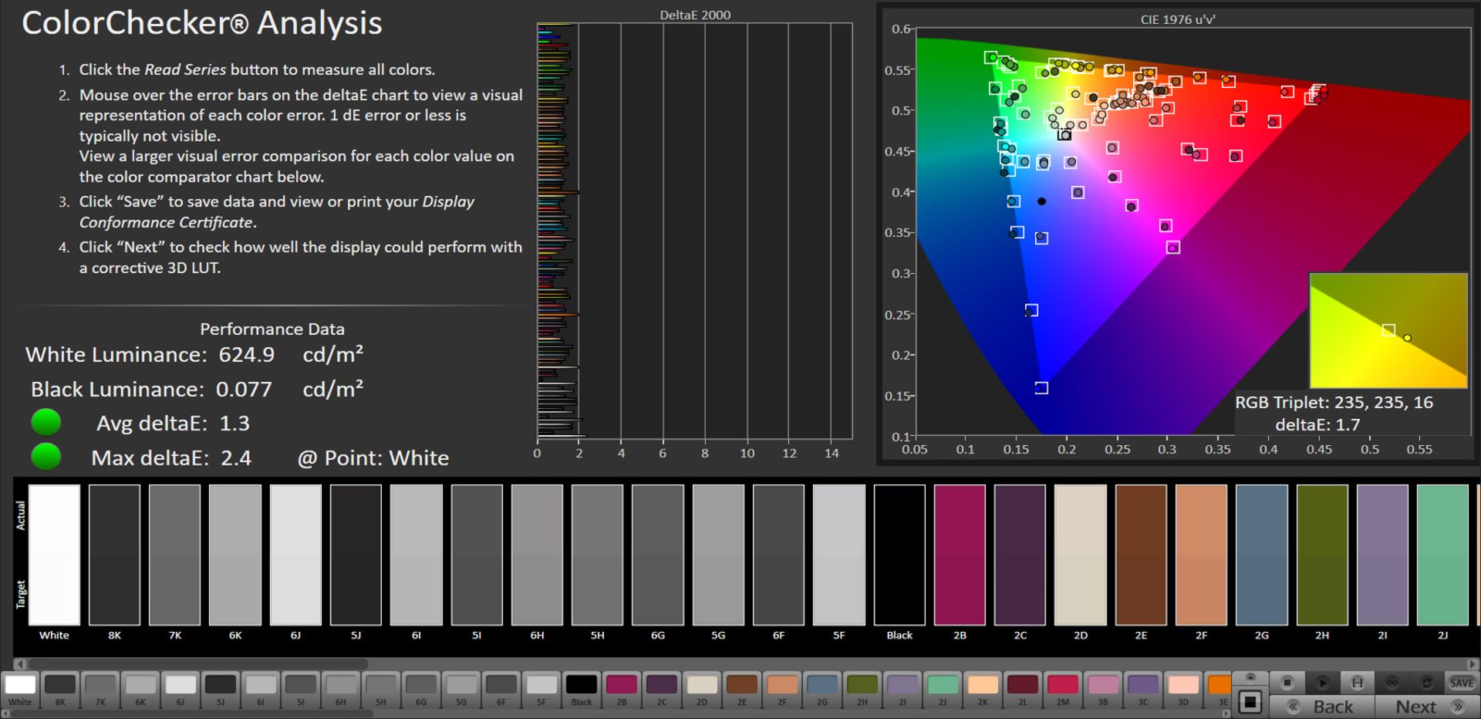Select the 2I lavender patch in bottom strip
This screenshot has width=1481, height=719.
click(x=902, y=690)
